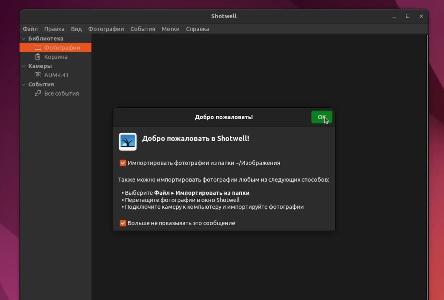Collapse the События sidebar section arrow
This screenshot has height=300, width=444.
coord(24,84)
